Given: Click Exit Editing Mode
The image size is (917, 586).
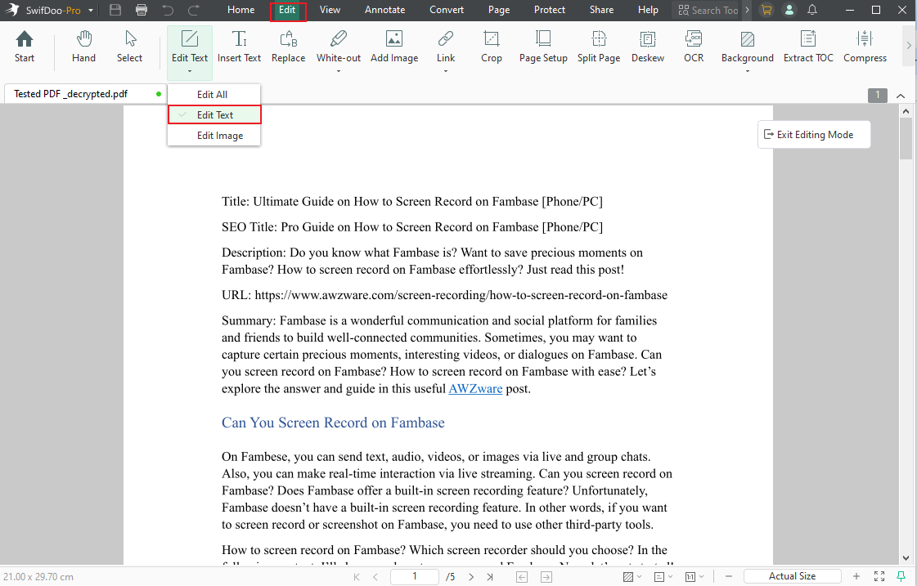Looking at the screenshot, I should (x=813, y=134).
